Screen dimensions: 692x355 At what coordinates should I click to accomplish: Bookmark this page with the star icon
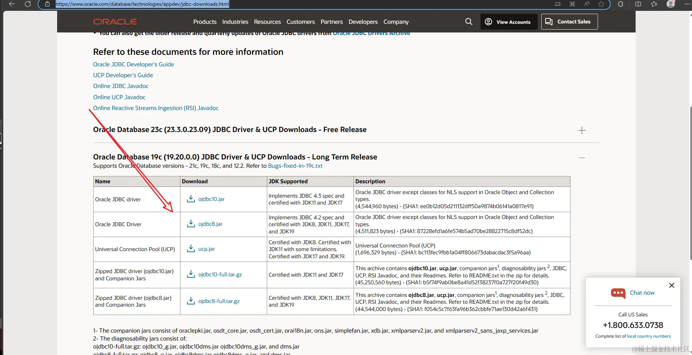601,4
